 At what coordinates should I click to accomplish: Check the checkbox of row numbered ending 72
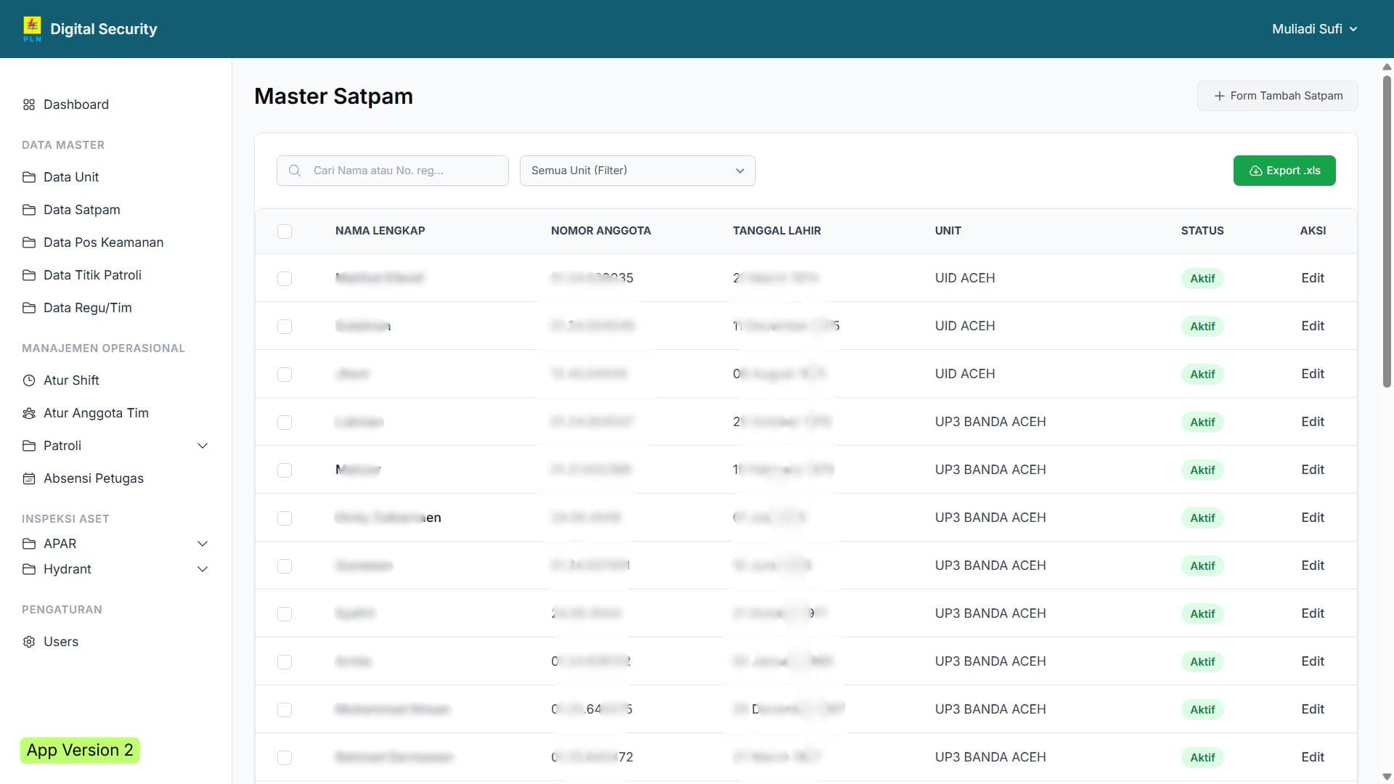pos(285,758)
